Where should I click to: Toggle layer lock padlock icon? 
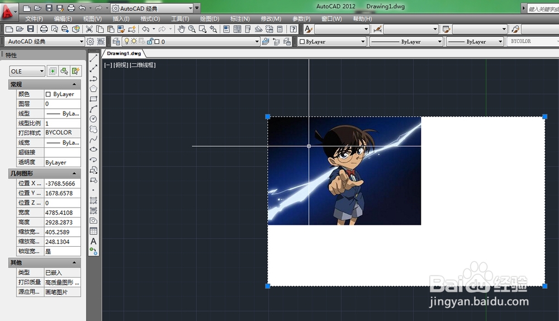coord(150,42)
